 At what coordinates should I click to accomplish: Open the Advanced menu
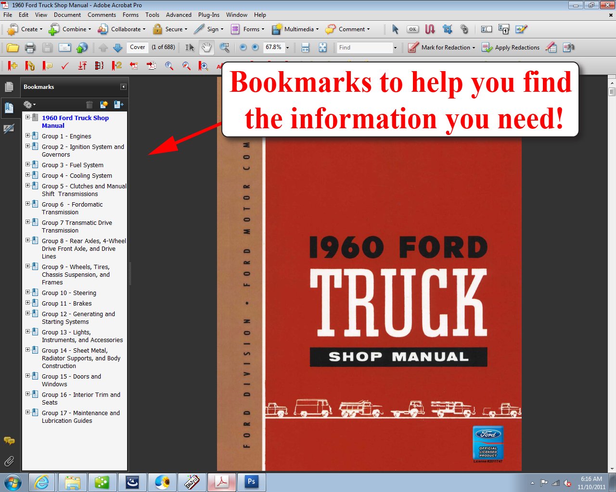179,15
